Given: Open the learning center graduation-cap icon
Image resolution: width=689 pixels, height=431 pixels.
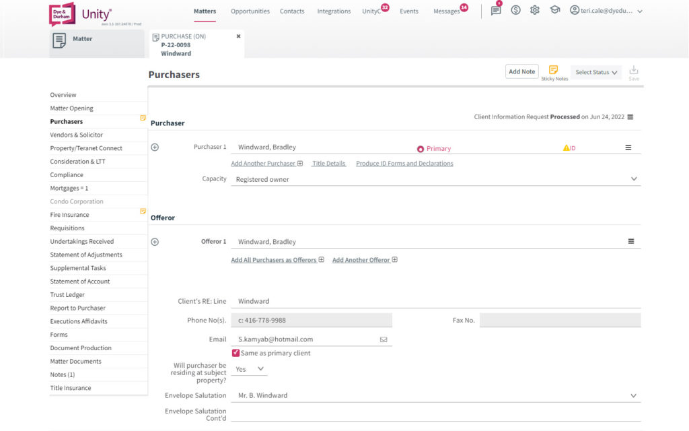Looking at the screenshot, I should [x=554, y=10].
